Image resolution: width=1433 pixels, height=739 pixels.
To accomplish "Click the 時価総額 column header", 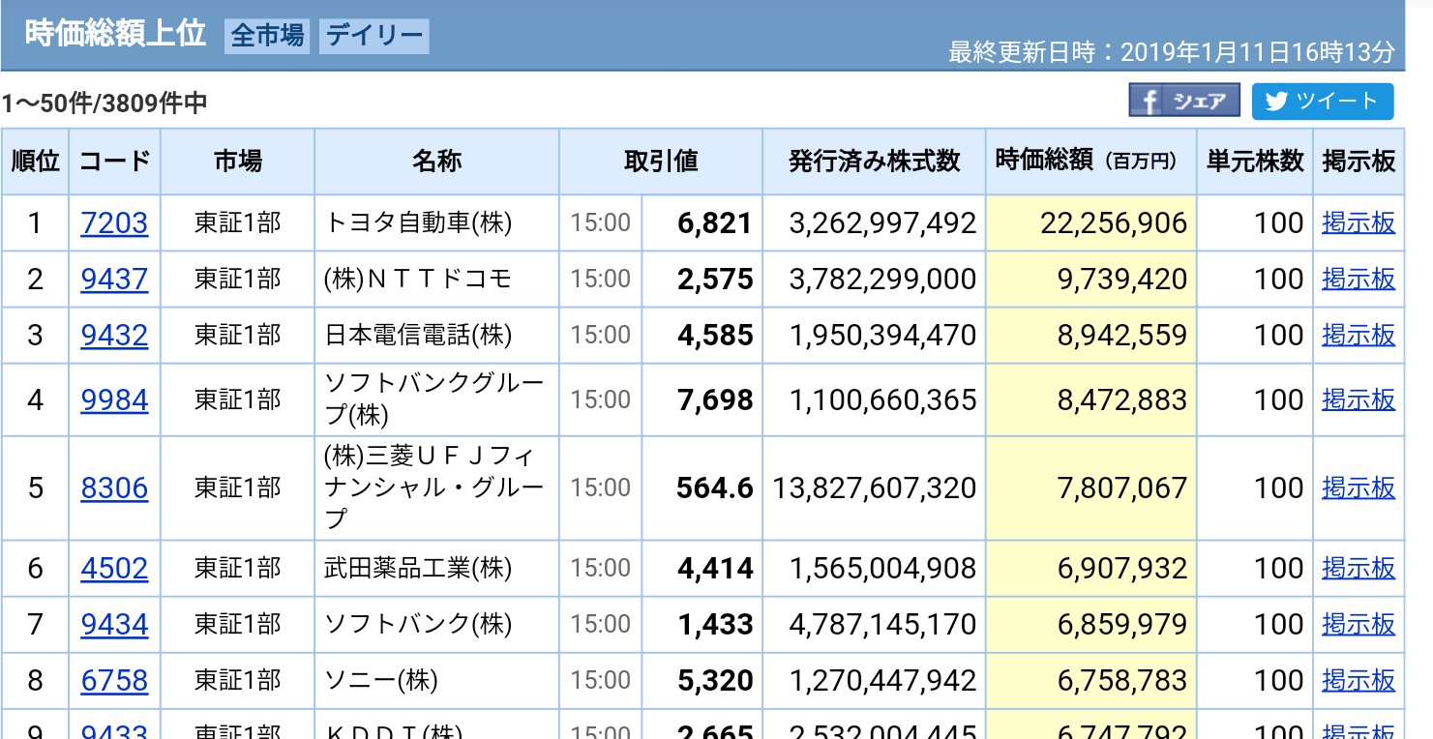I will coord(1091,161).
